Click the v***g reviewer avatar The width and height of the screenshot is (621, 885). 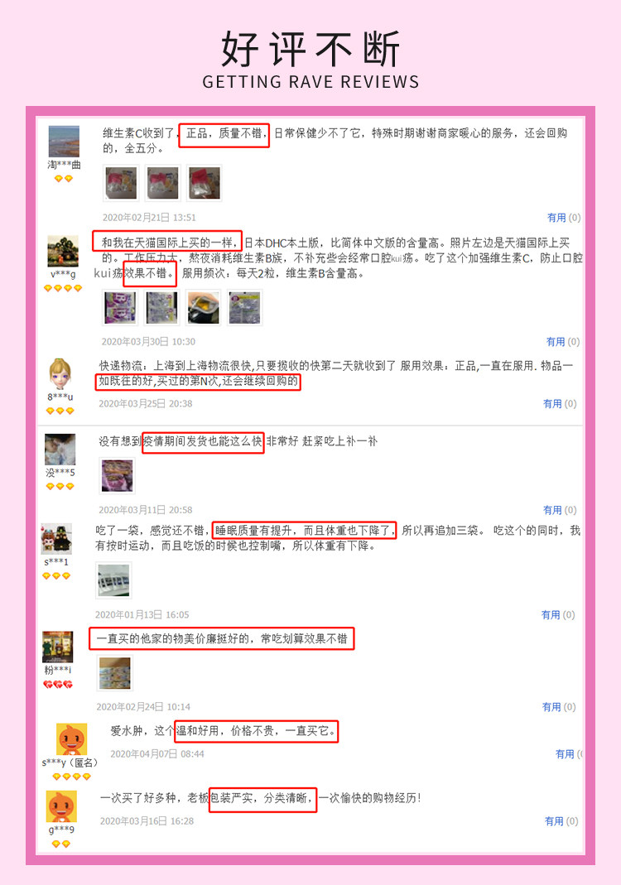(x=63, y=251)
